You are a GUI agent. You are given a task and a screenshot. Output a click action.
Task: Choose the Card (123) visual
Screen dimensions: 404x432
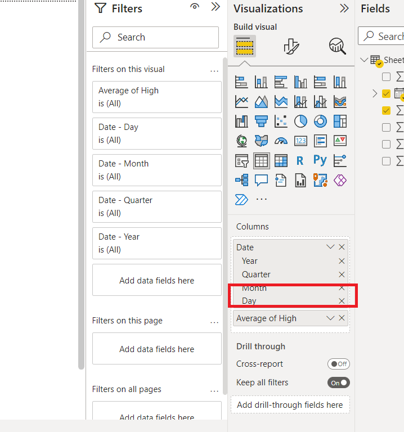coord(300,141)
